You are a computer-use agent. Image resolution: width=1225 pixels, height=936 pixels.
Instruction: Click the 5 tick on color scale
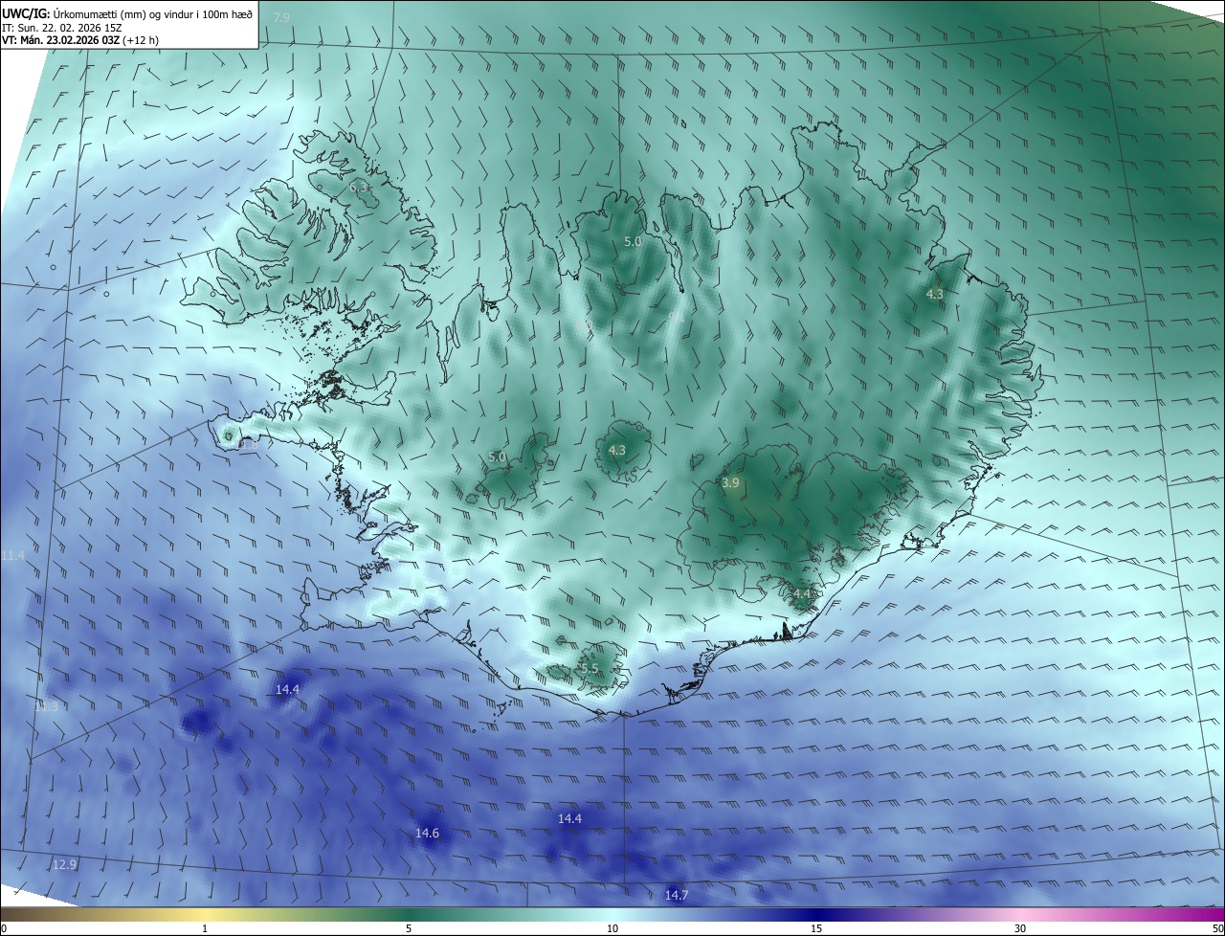(409, 928)
